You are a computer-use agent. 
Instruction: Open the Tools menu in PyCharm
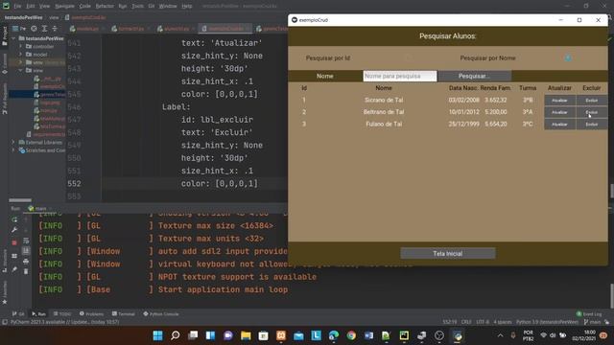coord(137,6)
